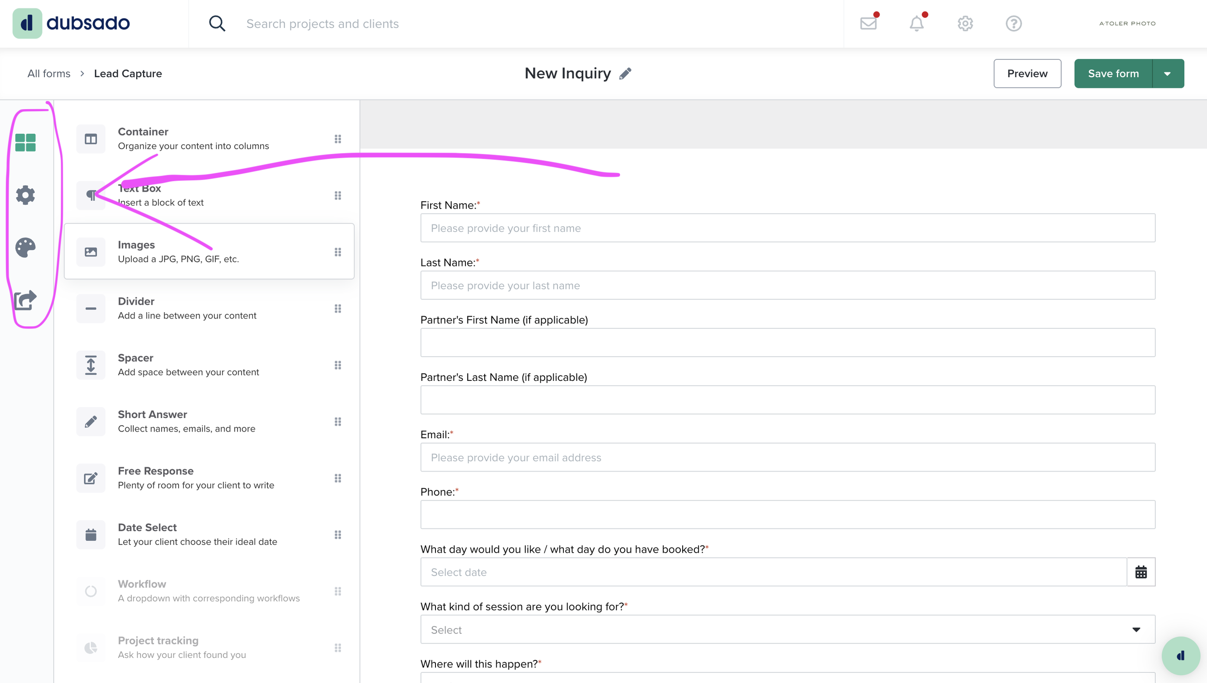Click the First Name input field
This screenshot has width=1207, height=683.
787,228
